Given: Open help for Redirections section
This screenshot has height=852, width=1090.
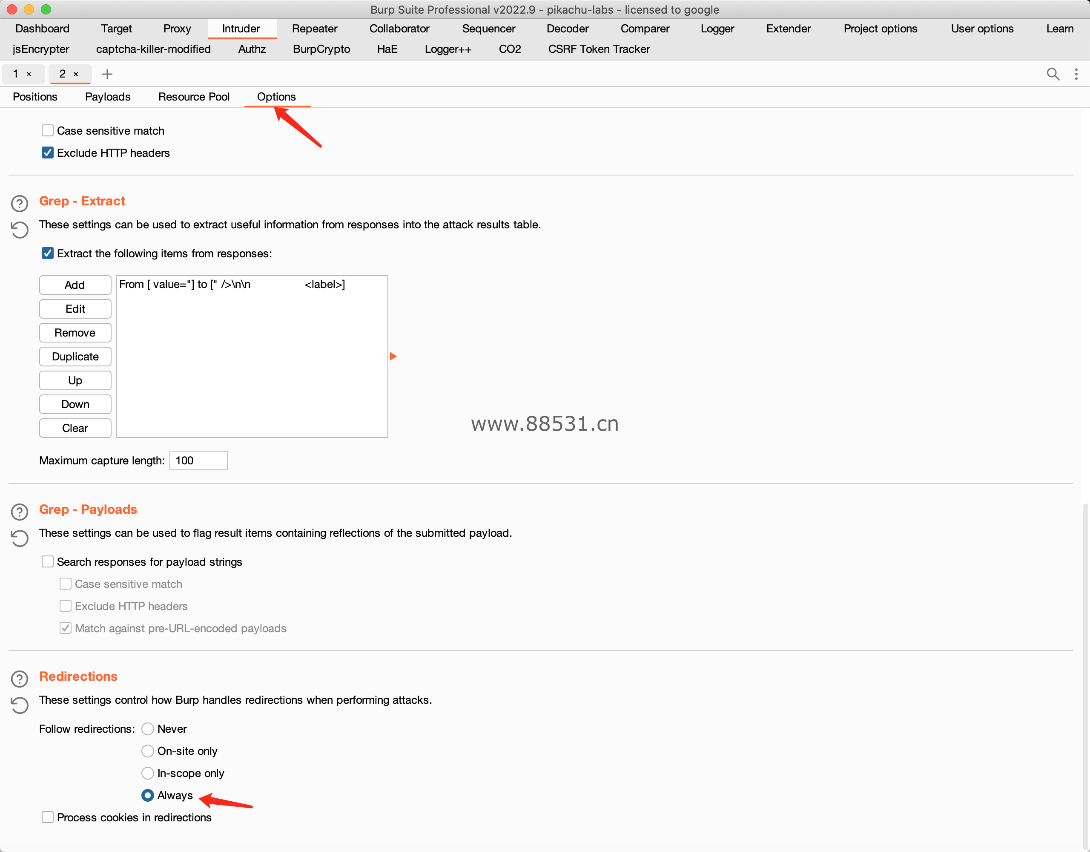Looking at the screenshot, I should click(x=20, y=679).
